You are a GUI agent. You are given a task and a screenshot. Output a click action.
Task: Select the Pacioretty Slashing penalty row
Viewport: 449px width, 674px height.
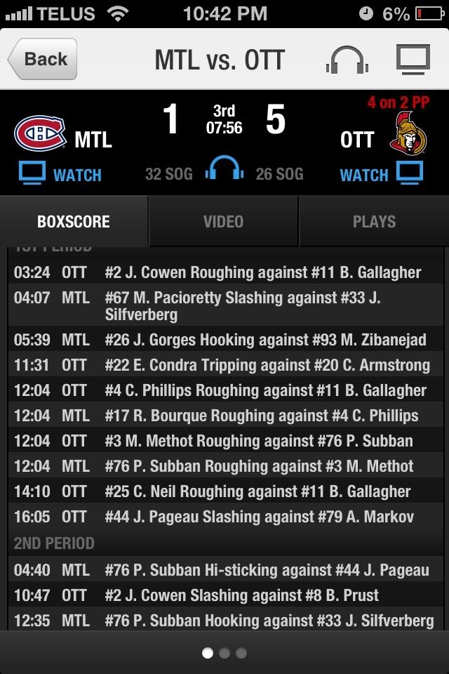[226, 305]
